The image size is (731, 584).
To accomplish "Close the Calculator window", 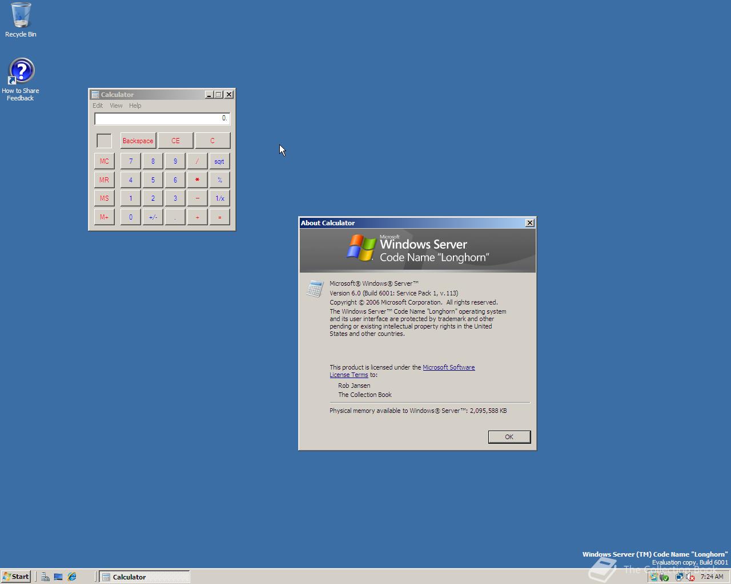I will click(x=229, y=95).
